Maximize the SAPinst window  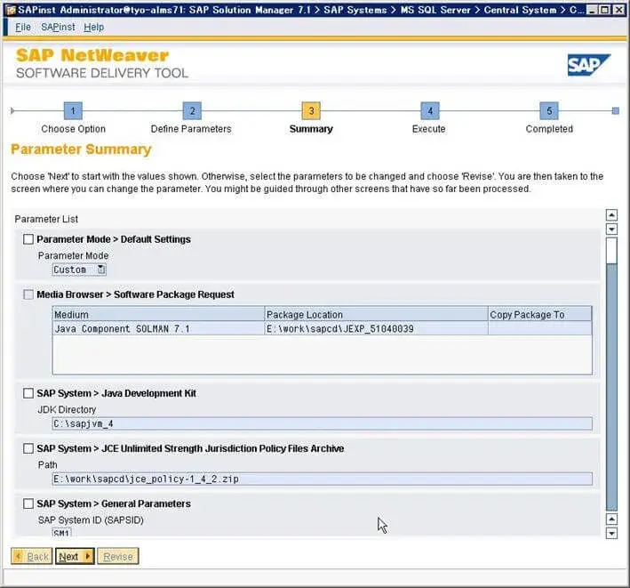pos(605,10)
